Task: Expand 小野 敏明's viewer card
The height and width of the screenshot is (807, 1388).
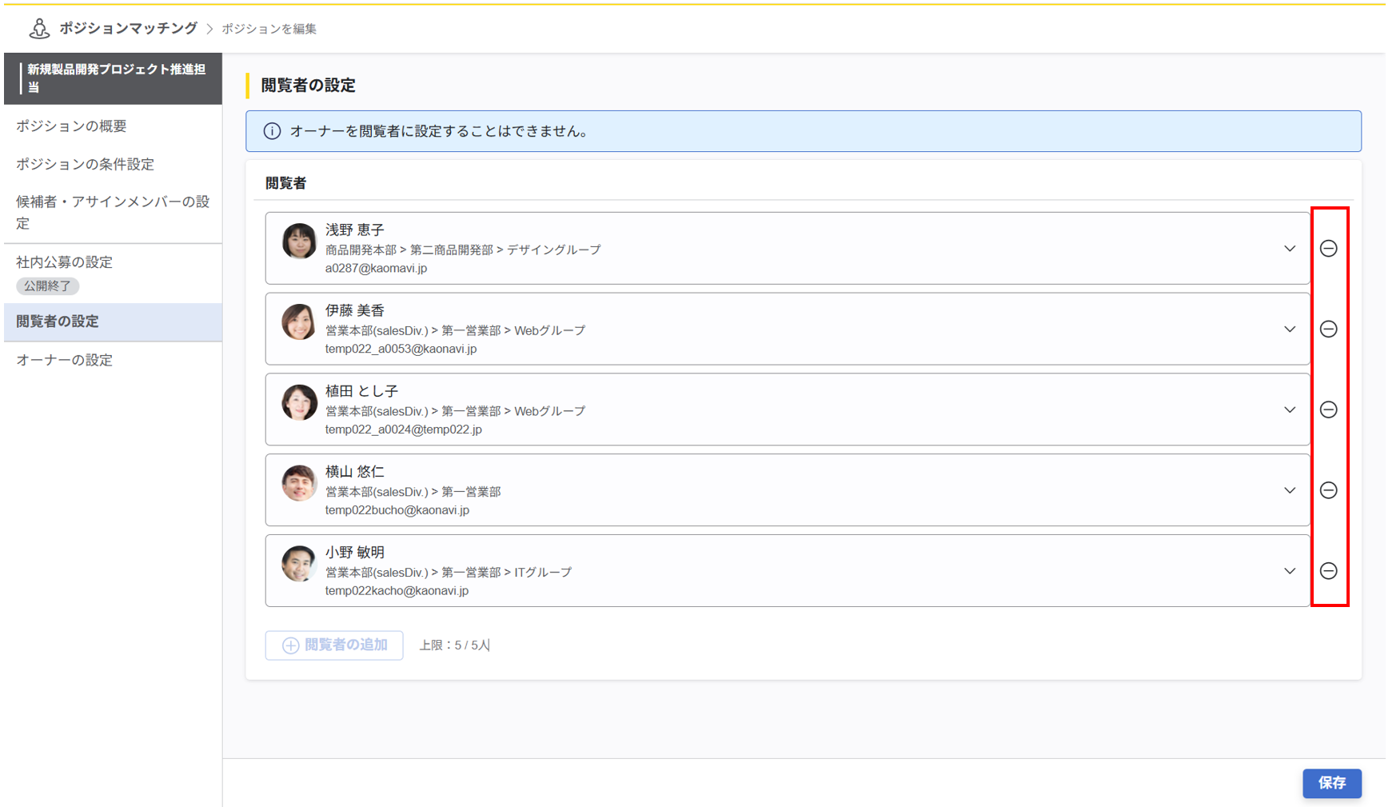Action: pos(1290,571)
